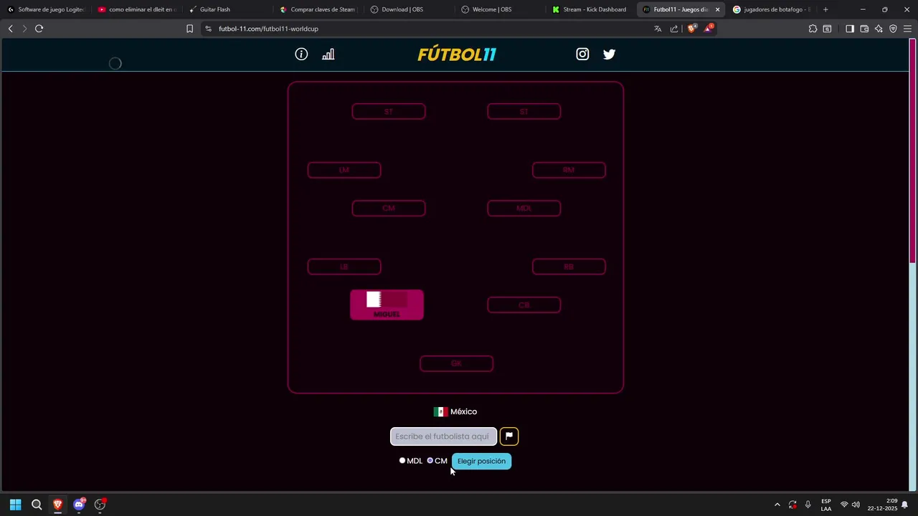Open a new browser tab
This screenshot has width=918, height=516.
click(825, 9)
